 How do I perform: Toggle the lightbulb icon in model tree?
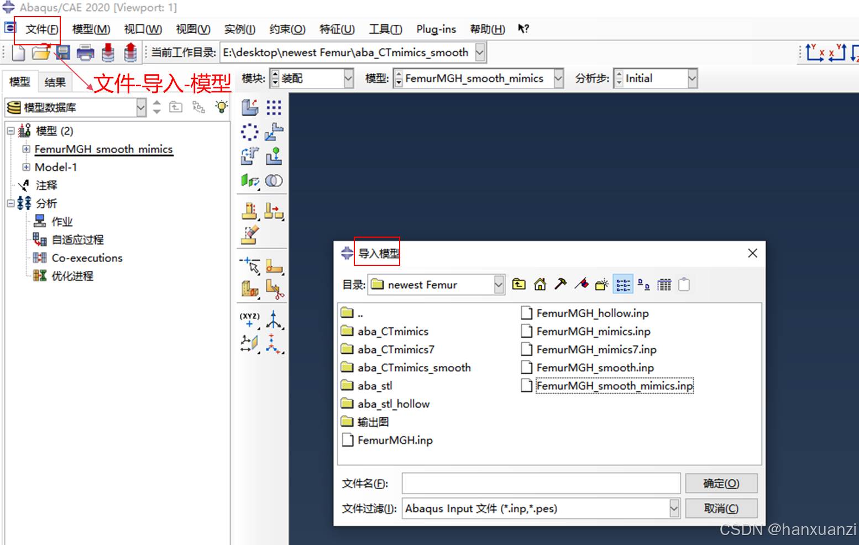point(222,107)
